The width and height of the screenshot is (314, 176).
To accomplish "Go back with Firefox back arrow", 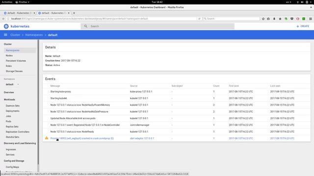I will coord(3,19).
